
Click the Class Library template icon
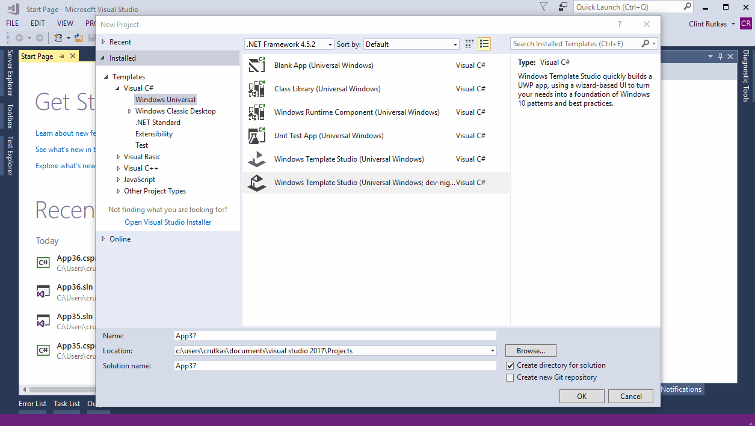[257, 89]
